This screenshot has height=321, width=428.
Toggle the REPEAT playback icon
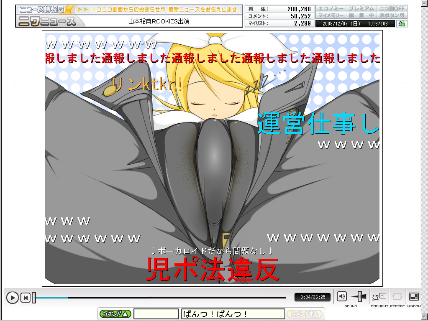397,297
